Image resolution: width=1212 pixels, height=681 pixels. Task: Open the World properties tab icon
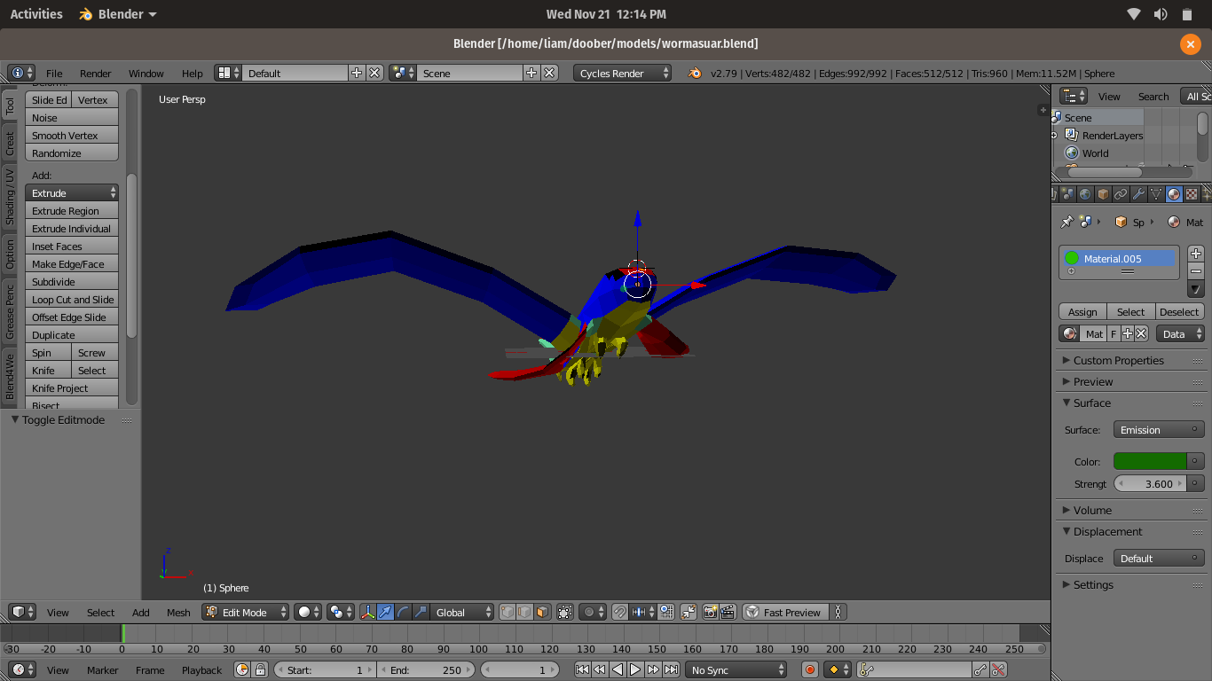pyautogui.click(x=1085, y=194)
